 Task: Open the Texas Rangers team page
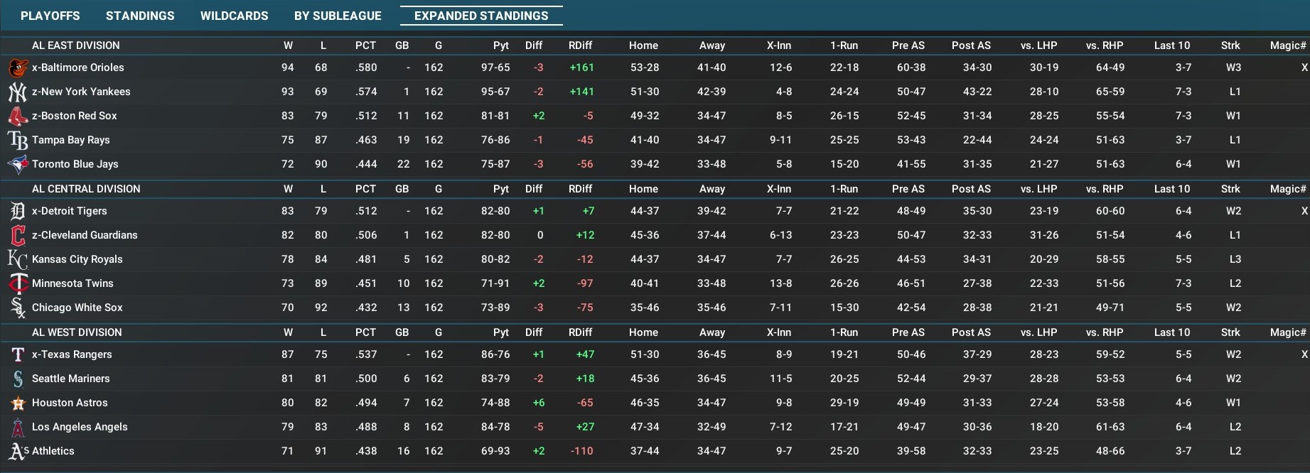[76, 354]
